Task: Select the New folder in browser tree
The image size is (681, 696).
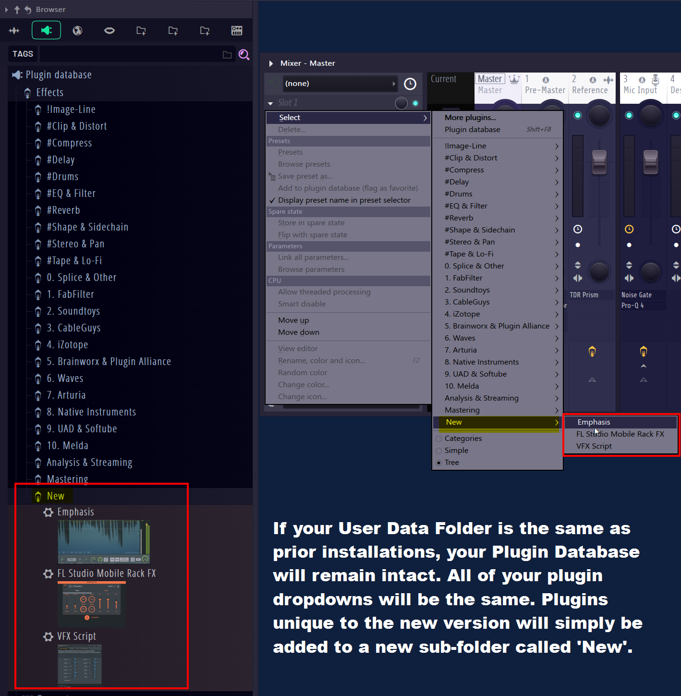Action: (x=55, y=496)
